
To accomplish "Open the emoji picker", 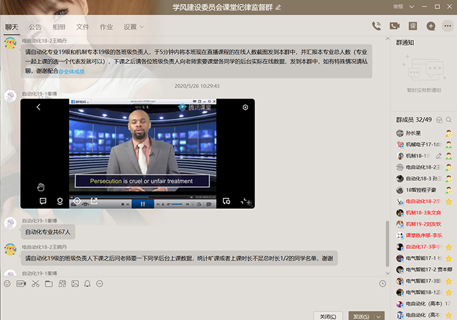I will (7, 283).
